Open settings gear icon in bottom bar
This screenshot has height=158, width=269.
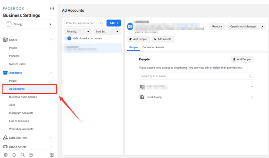click(x=6, y=155)
